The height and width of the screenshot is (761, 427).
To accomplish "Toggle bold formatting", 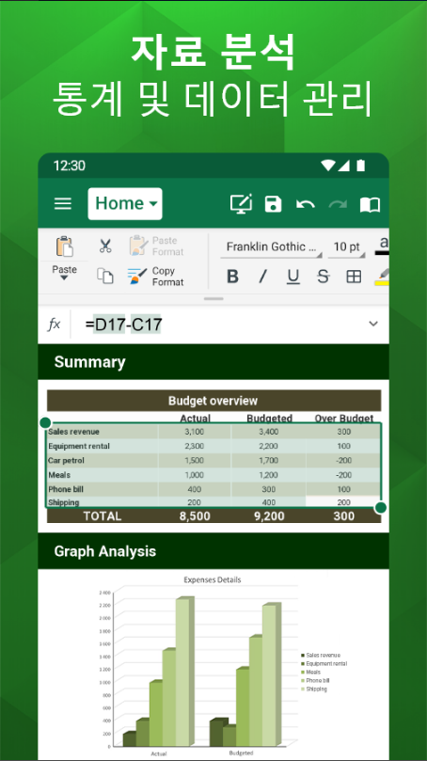I will [233, 277].
